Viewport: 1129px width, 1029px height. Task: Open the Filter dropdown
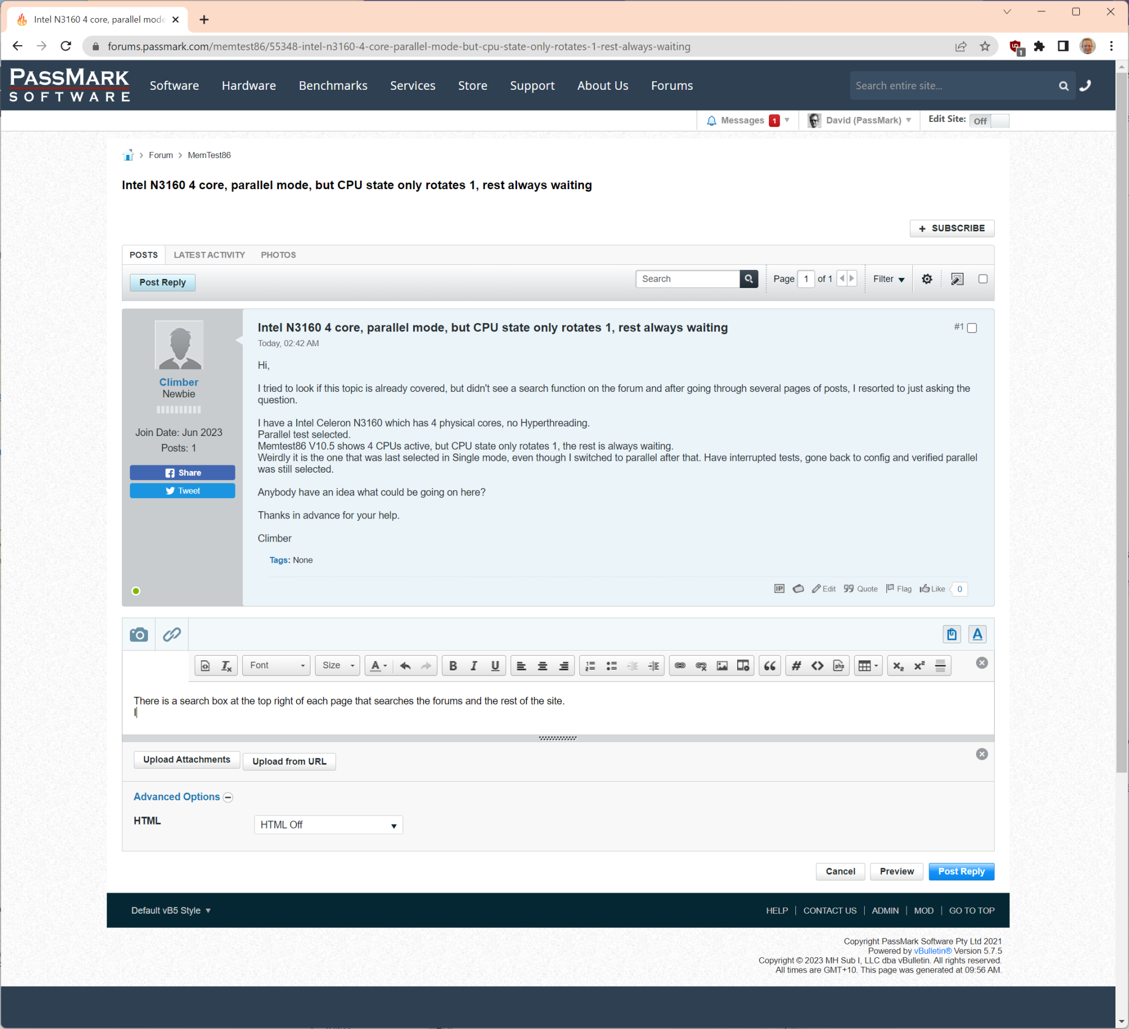pos(889,279)
